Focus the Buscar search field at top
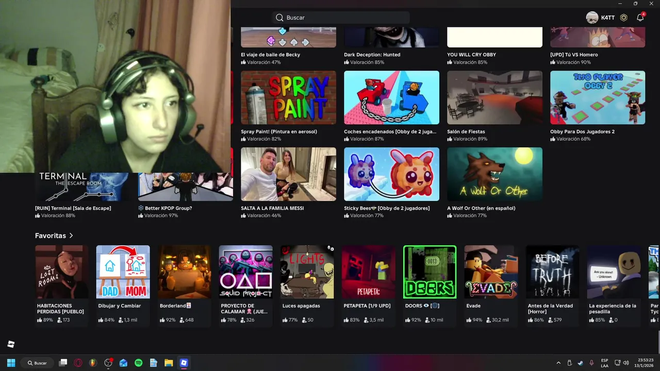The width and height of the screenshot is (660, 371). pos(341,18)
